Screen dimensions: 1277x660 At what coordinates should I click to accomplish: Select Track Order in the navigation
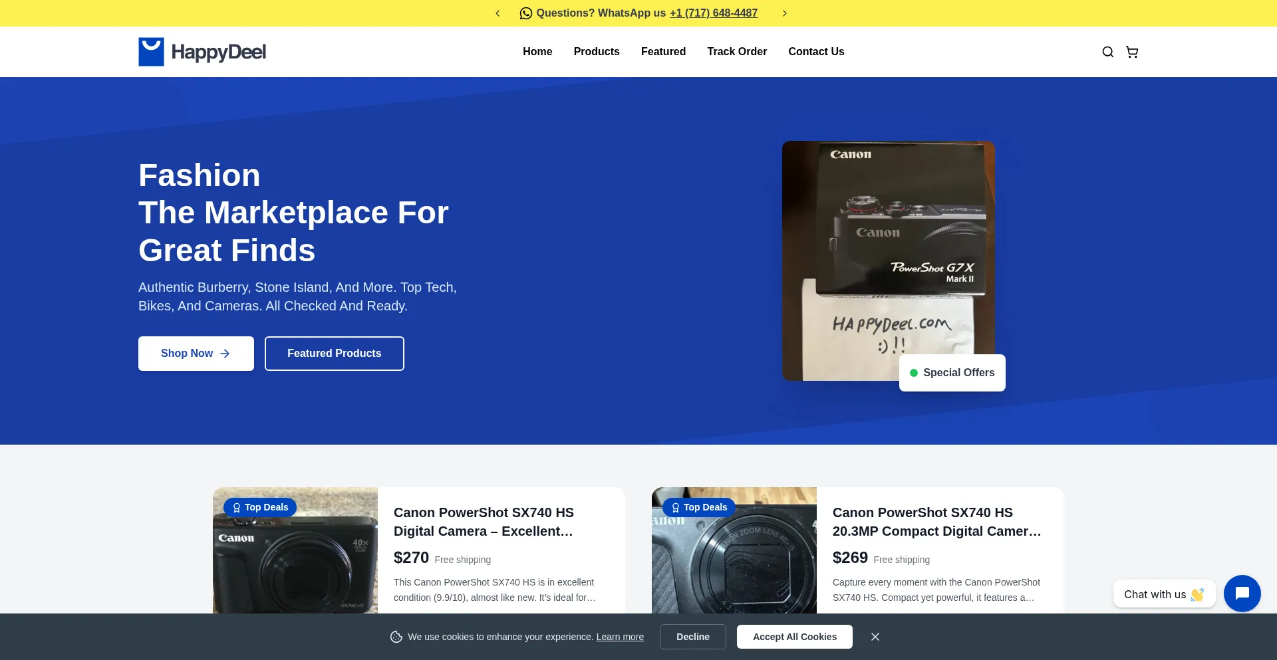point(737,51)
